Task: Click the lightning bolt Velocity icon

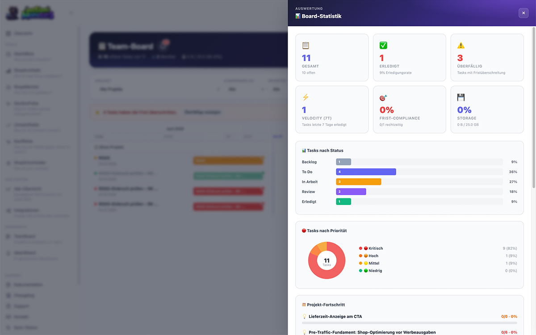Action: pos(306,97)
